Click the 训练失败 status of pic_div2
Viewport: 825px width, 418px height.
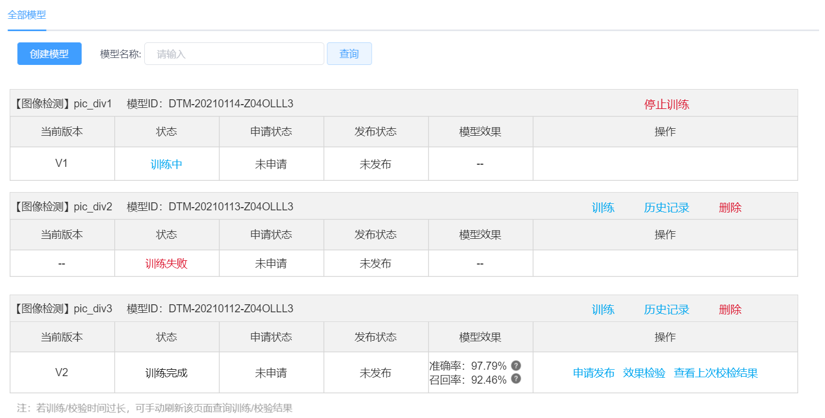(167, 263)
